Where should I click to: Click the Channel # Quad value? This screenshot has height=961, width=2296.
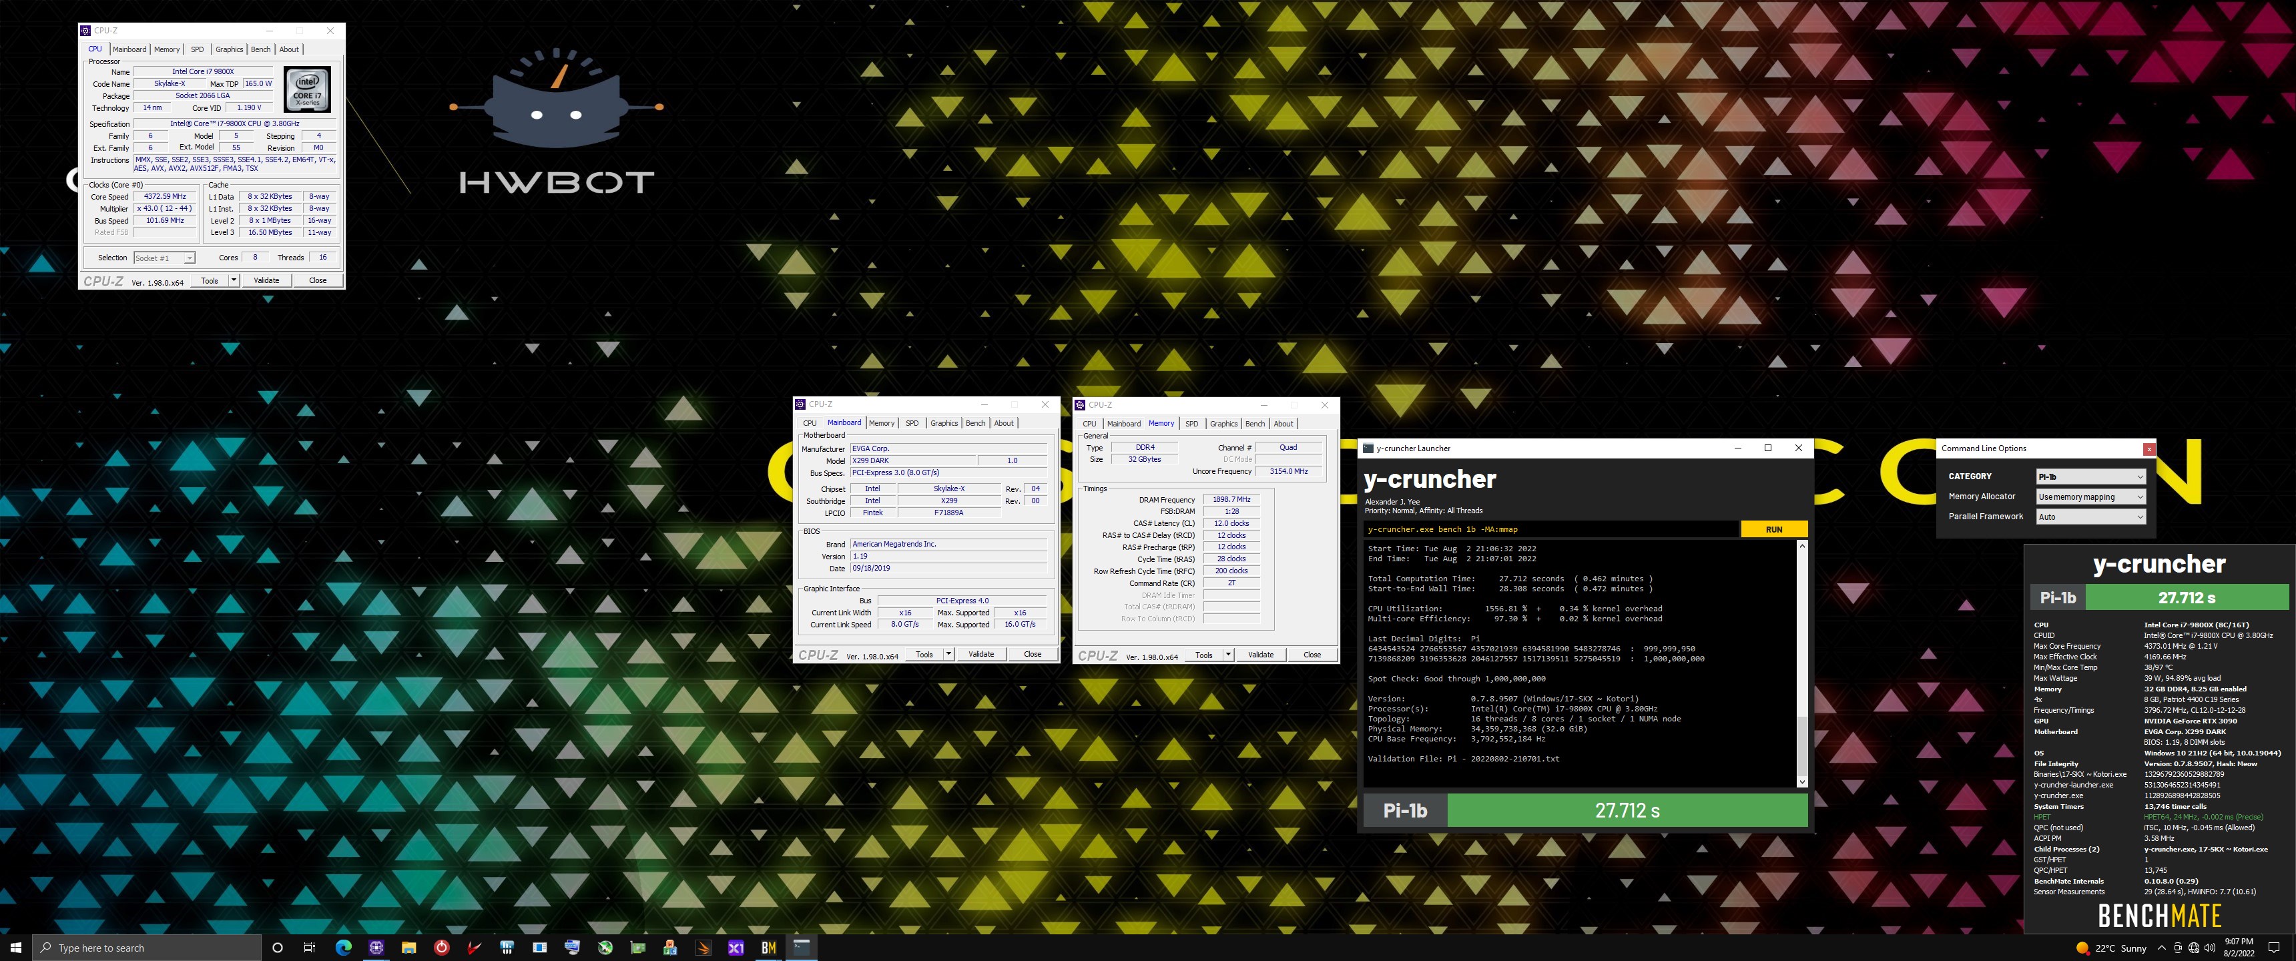click(x=1289, y=448)
